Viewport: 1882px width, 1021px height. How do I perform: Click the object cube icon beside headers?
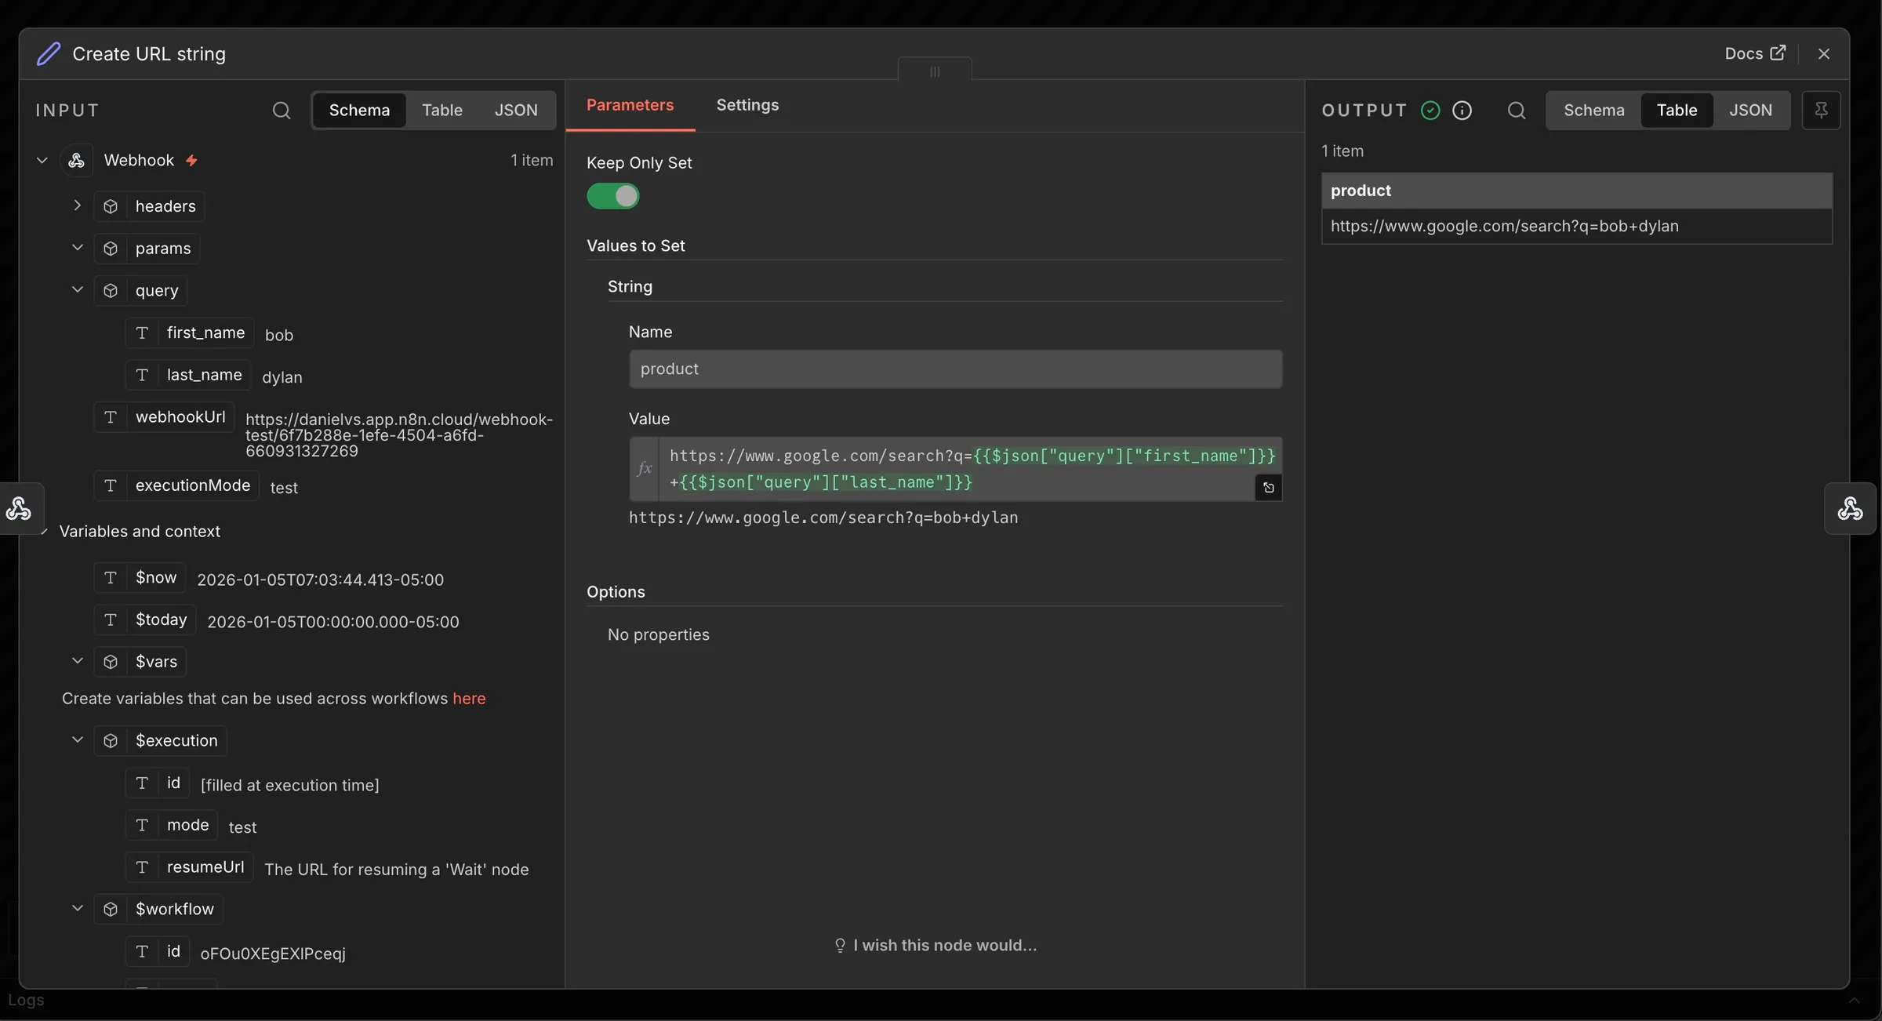111,206
